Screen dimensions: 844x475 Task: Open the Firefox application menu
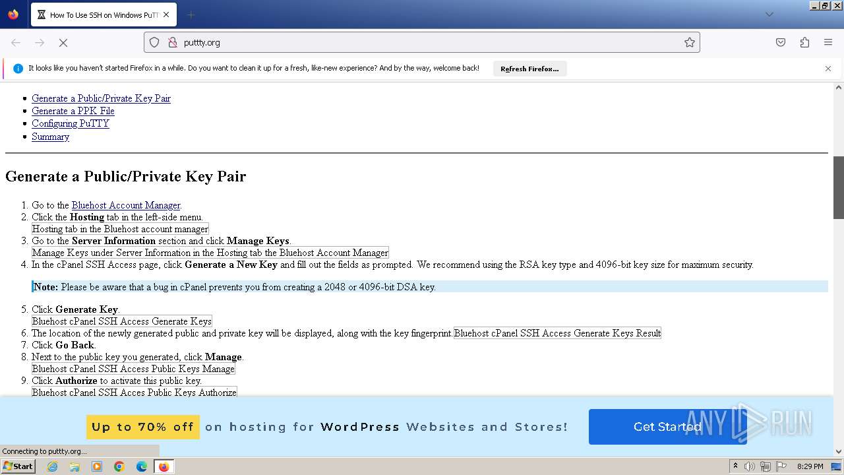coord(828,42)
